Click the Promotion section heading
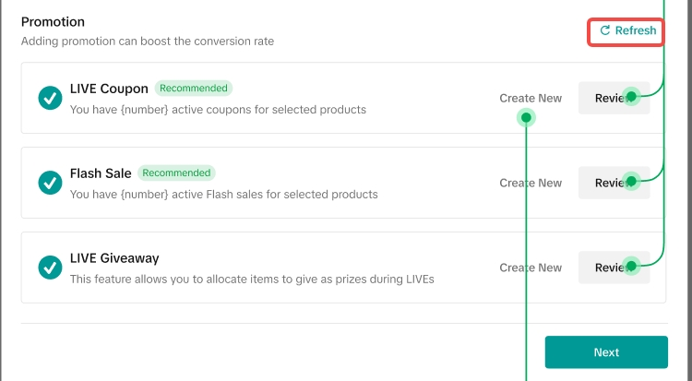The height and width of the screenshot is (381, 692). point(53,21)
